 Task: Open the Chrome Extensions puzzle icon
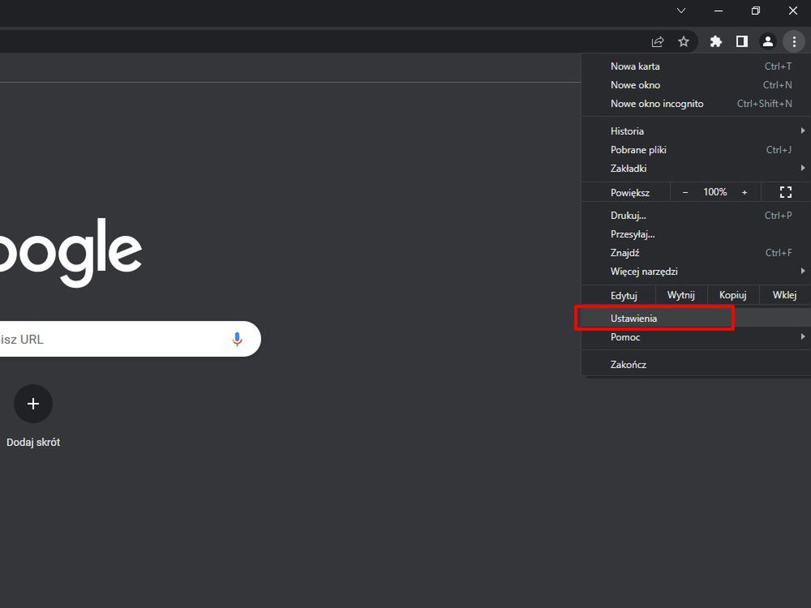715,41
